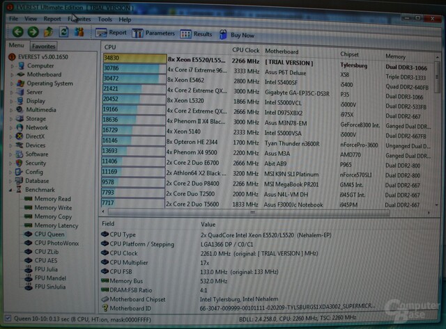This screenshot has width=446, height=329.
Task: Select the Security tree icon
Action: [x=19, y=163]
